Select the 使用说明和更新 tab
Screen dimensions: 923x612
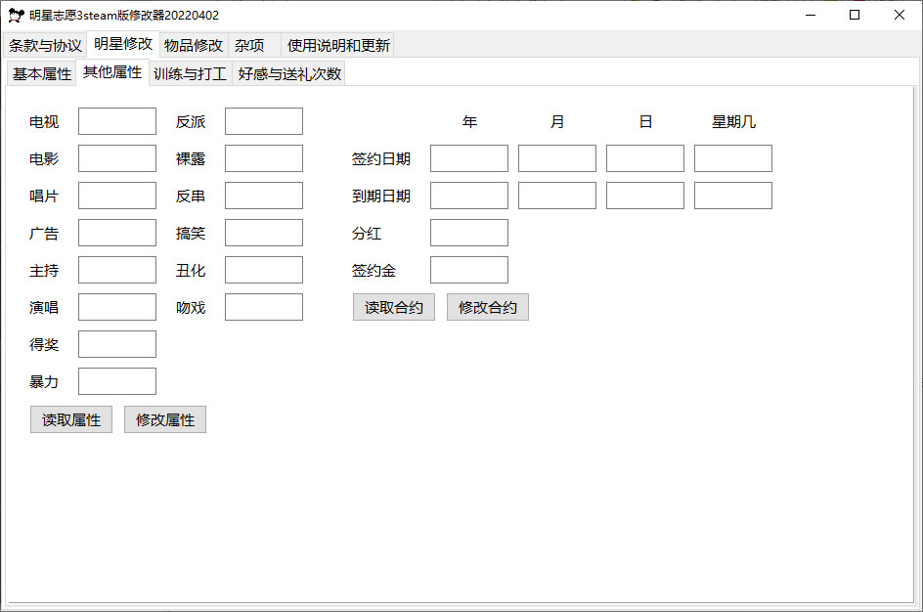(338, 46)
